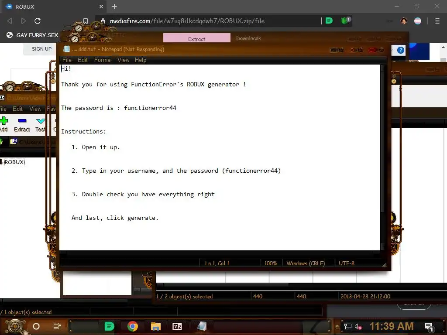This screenshot has width=447, height=335.
Task: Select the ROBUX folder in 7-Zip
Action: [14, 162]
